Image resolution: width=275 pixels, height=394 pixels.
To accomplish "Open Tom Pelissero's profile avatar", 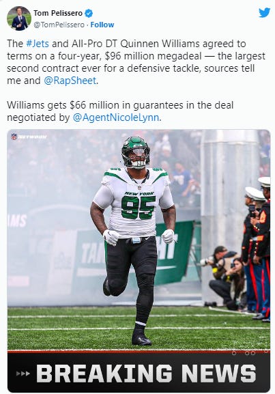I will coord(19,18).
